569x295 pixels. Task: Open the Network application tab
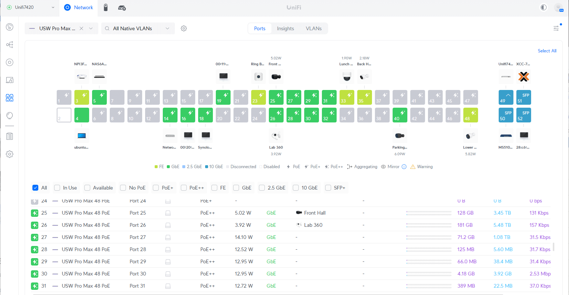tap(78, 7)
